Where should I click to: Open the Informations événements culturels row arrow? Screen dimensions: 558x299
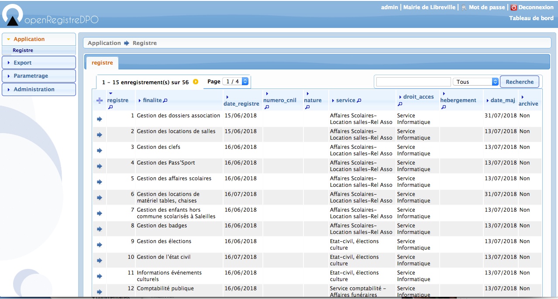(100, 276)
